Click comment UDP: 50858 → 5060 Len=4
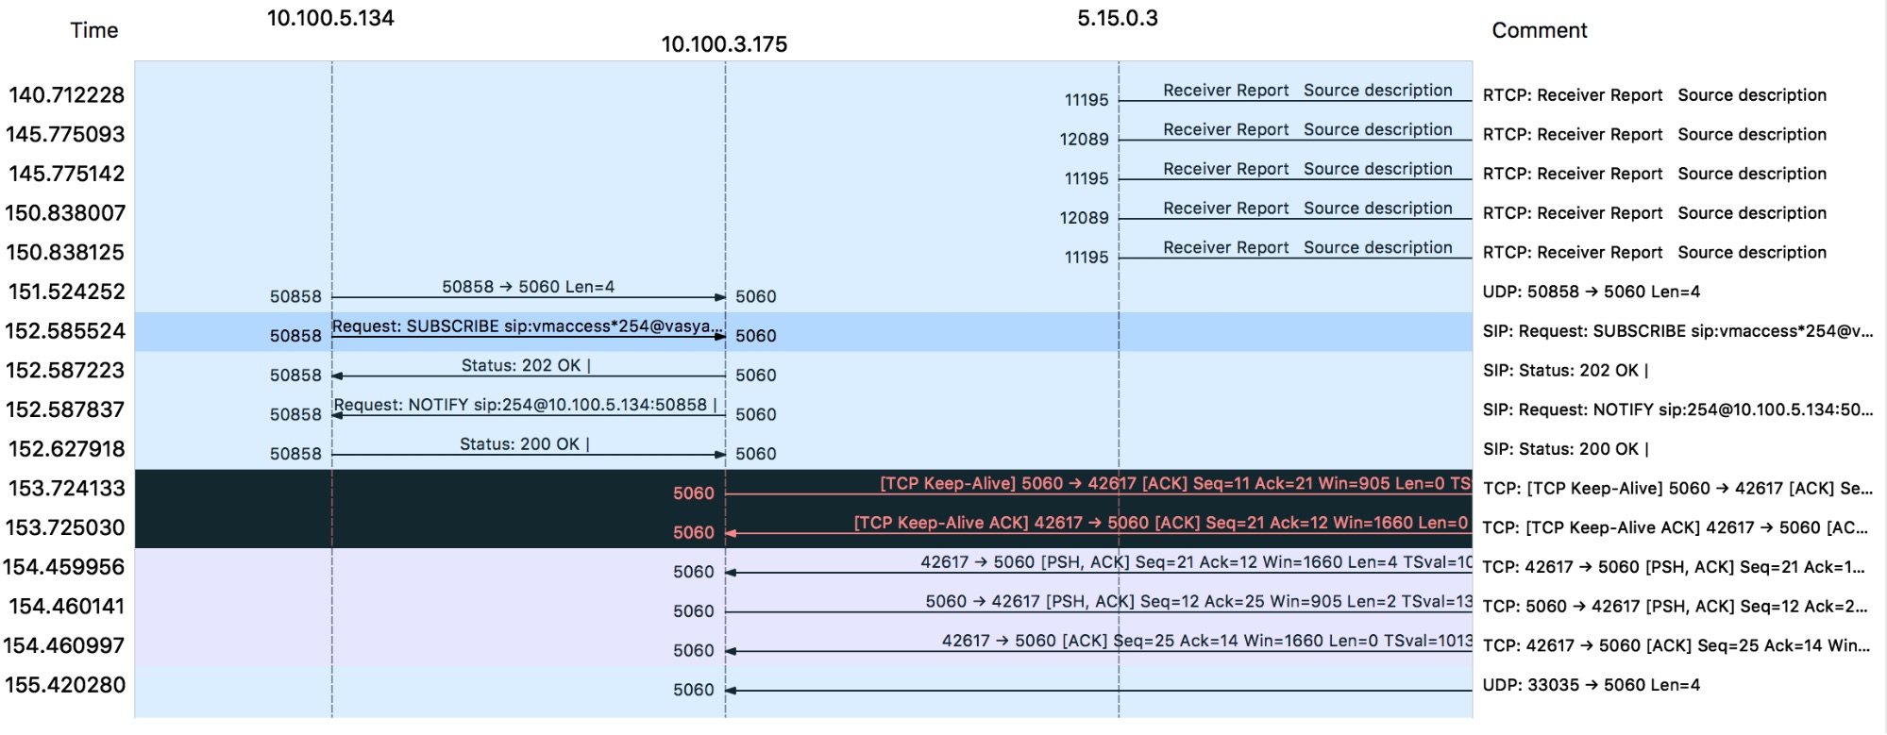This screenshot has height=735, width=1887. pos(1591,292)
